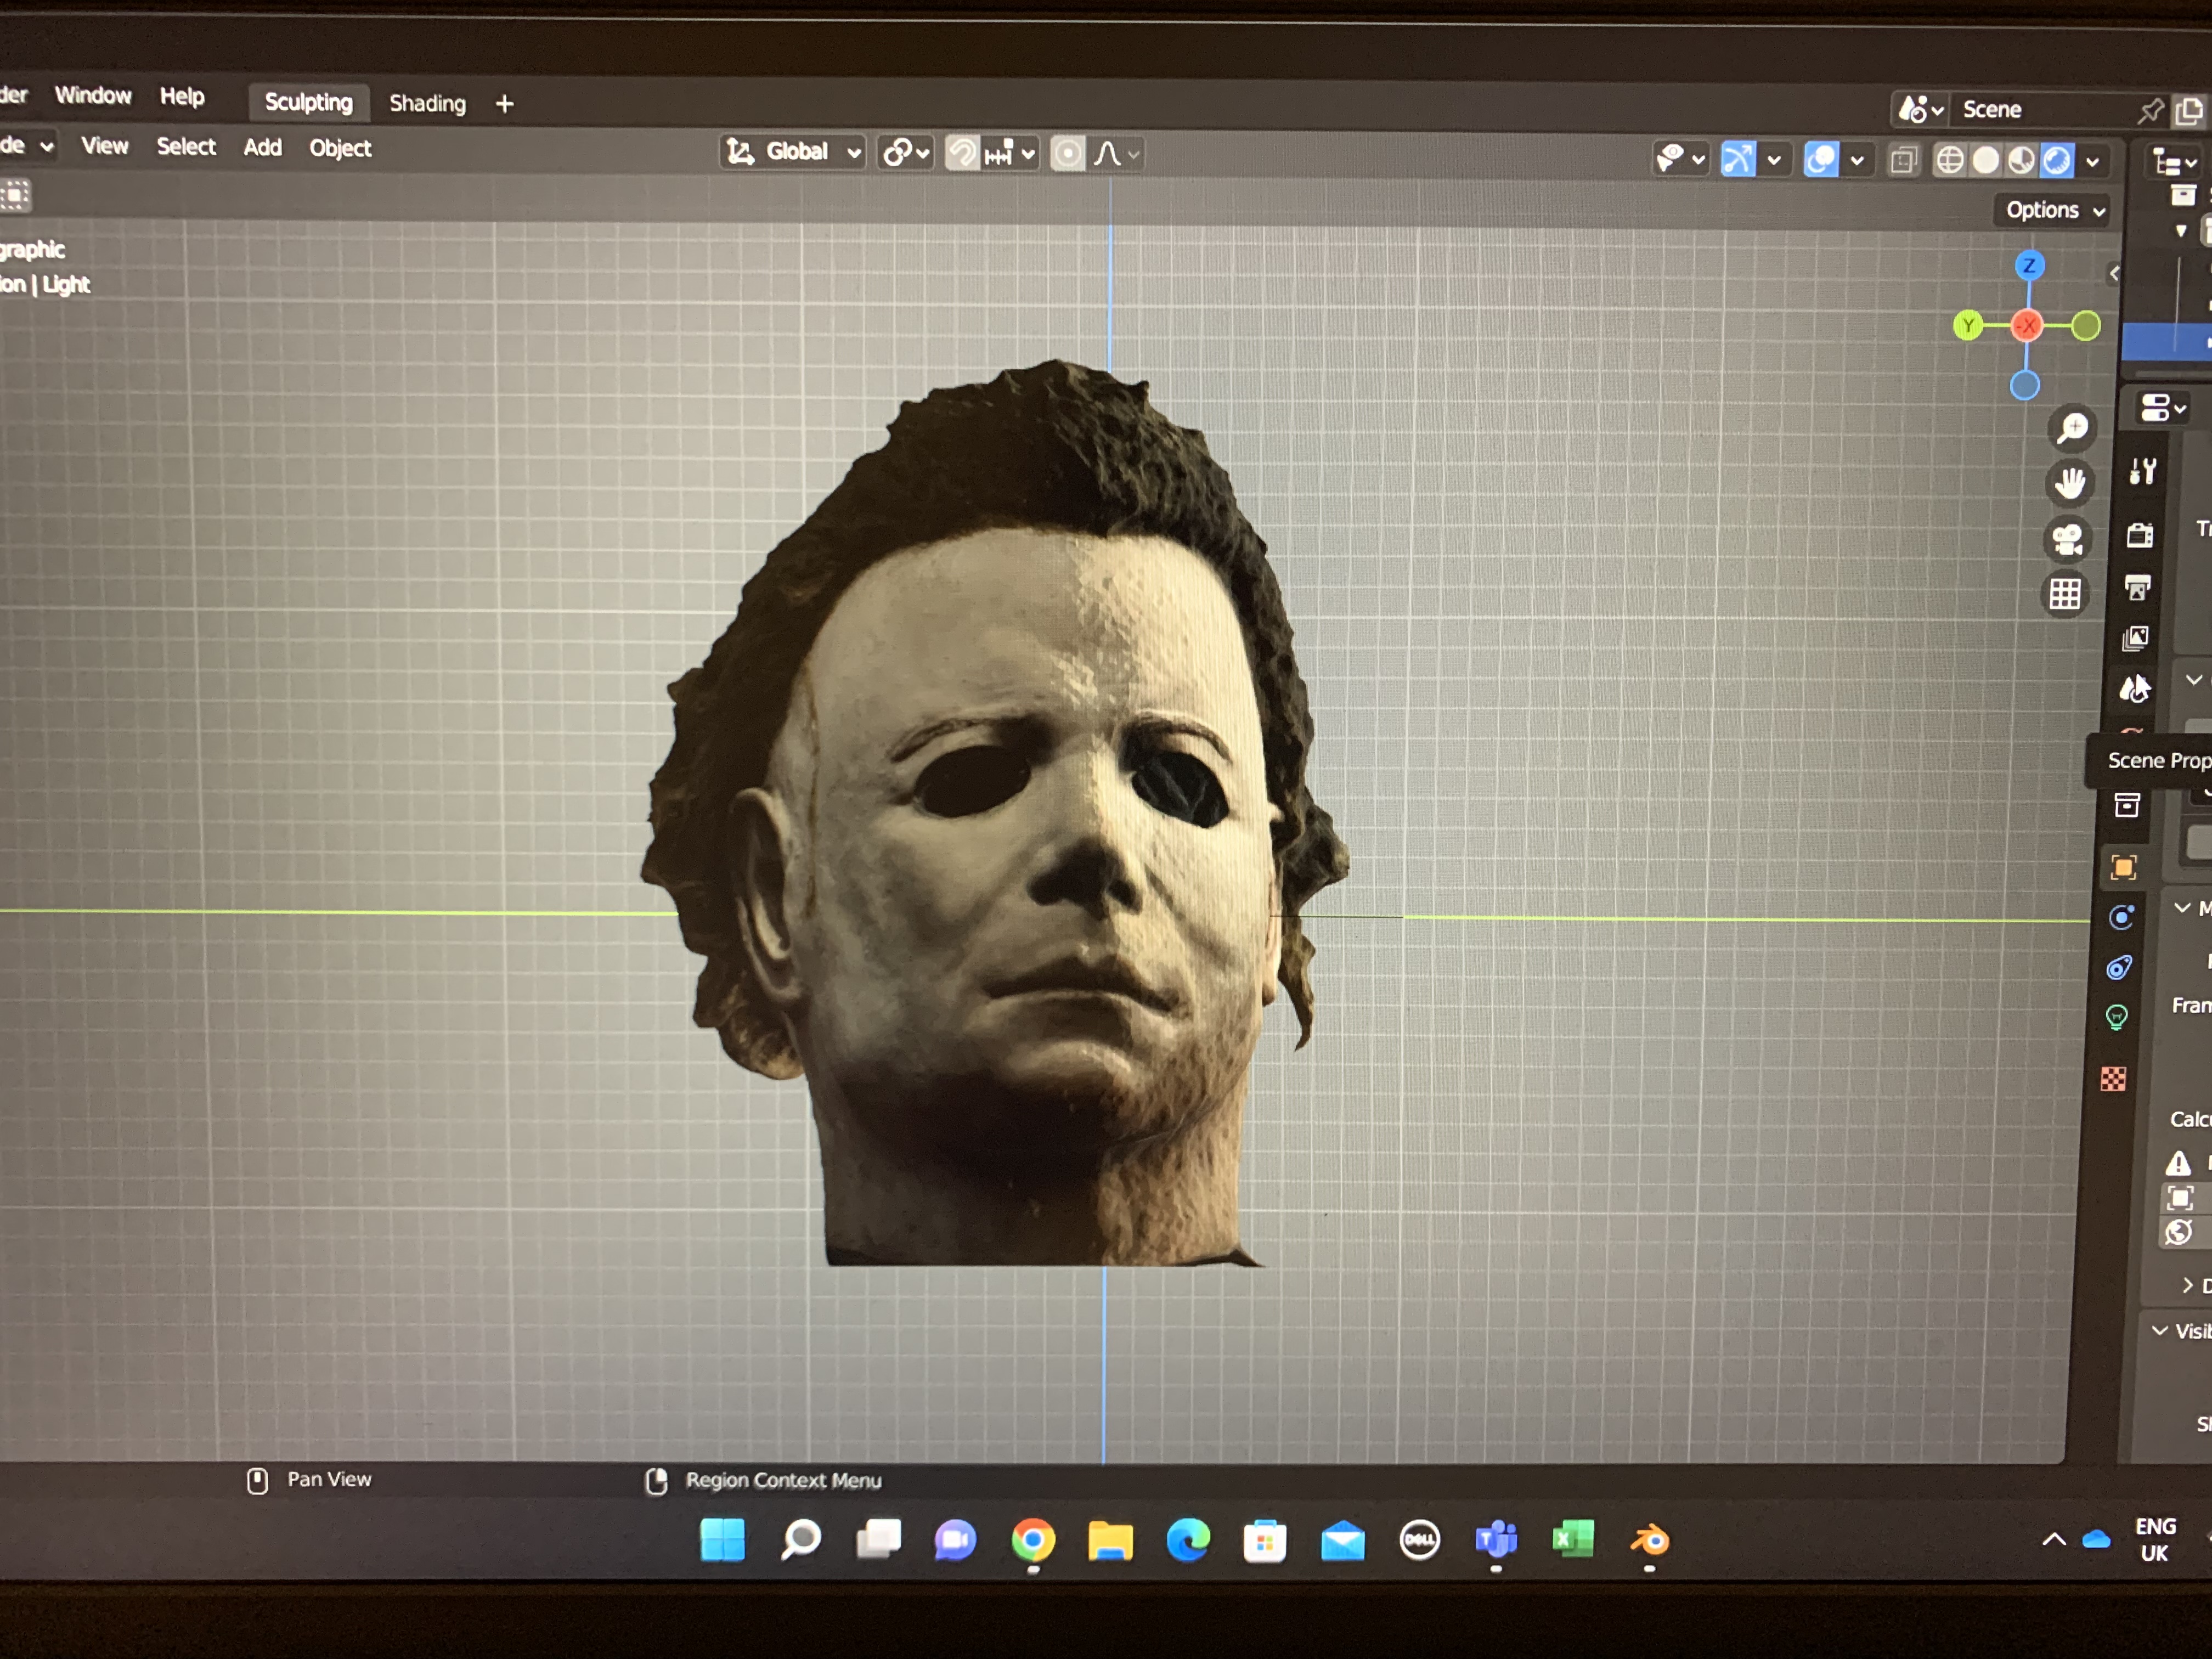Toggle X-ray mode
The width and height of the screenshot is (2212, 1659).
[x=1903, y=160]
